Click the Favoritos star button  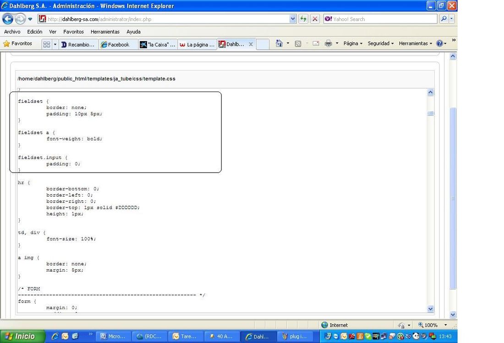click(18, 44)
